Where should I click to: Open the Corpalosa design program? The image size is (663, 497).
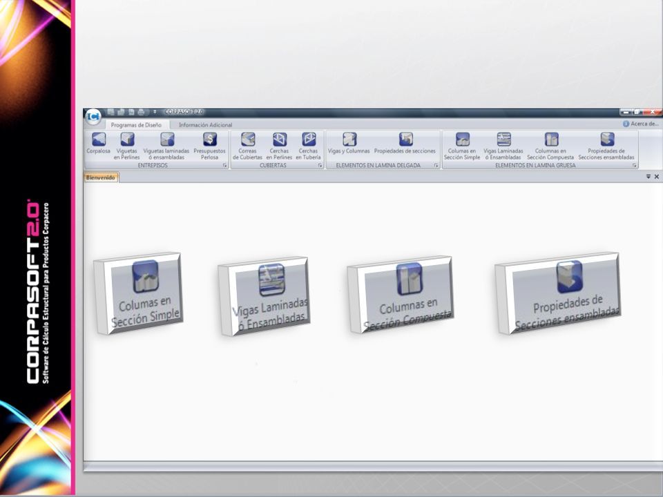[99, 143]
